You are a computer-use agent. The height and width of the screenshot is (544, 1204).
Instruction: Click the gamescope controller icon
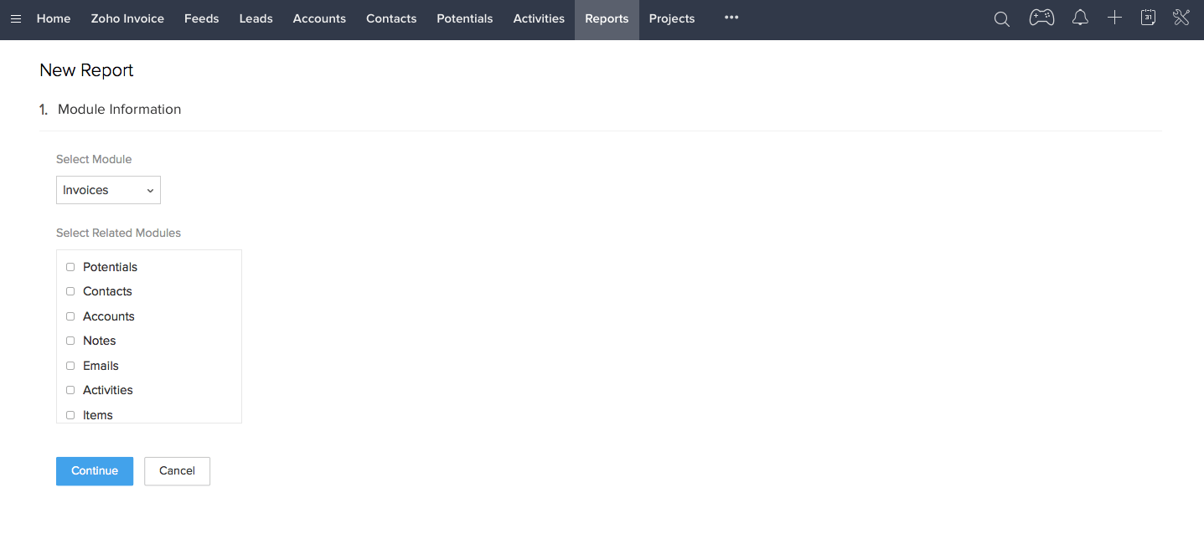click(x=1041, y=18)
